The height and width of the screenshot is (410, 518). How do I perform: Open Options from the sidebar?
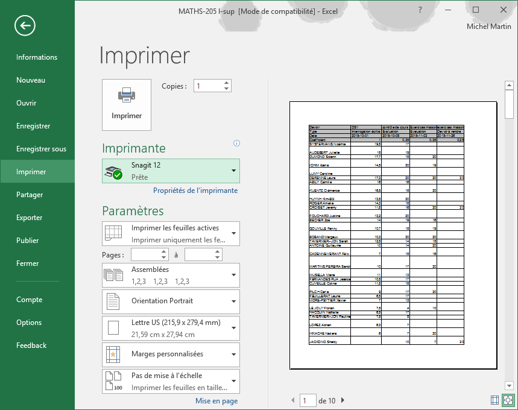(29, 323)
